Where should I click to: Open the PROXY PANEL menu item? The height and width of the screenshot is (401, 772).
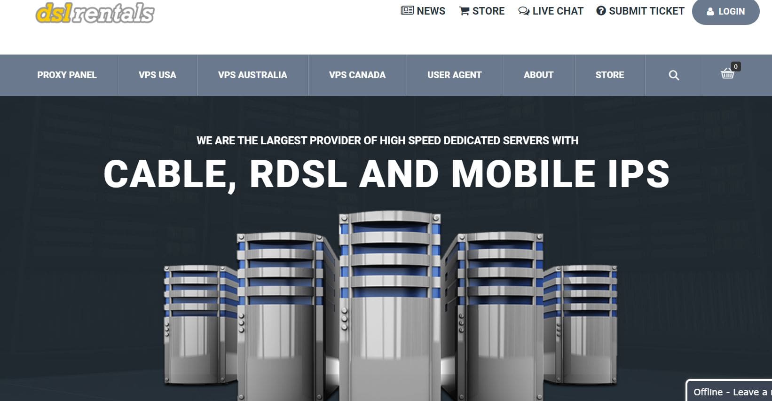pos(67,75)
